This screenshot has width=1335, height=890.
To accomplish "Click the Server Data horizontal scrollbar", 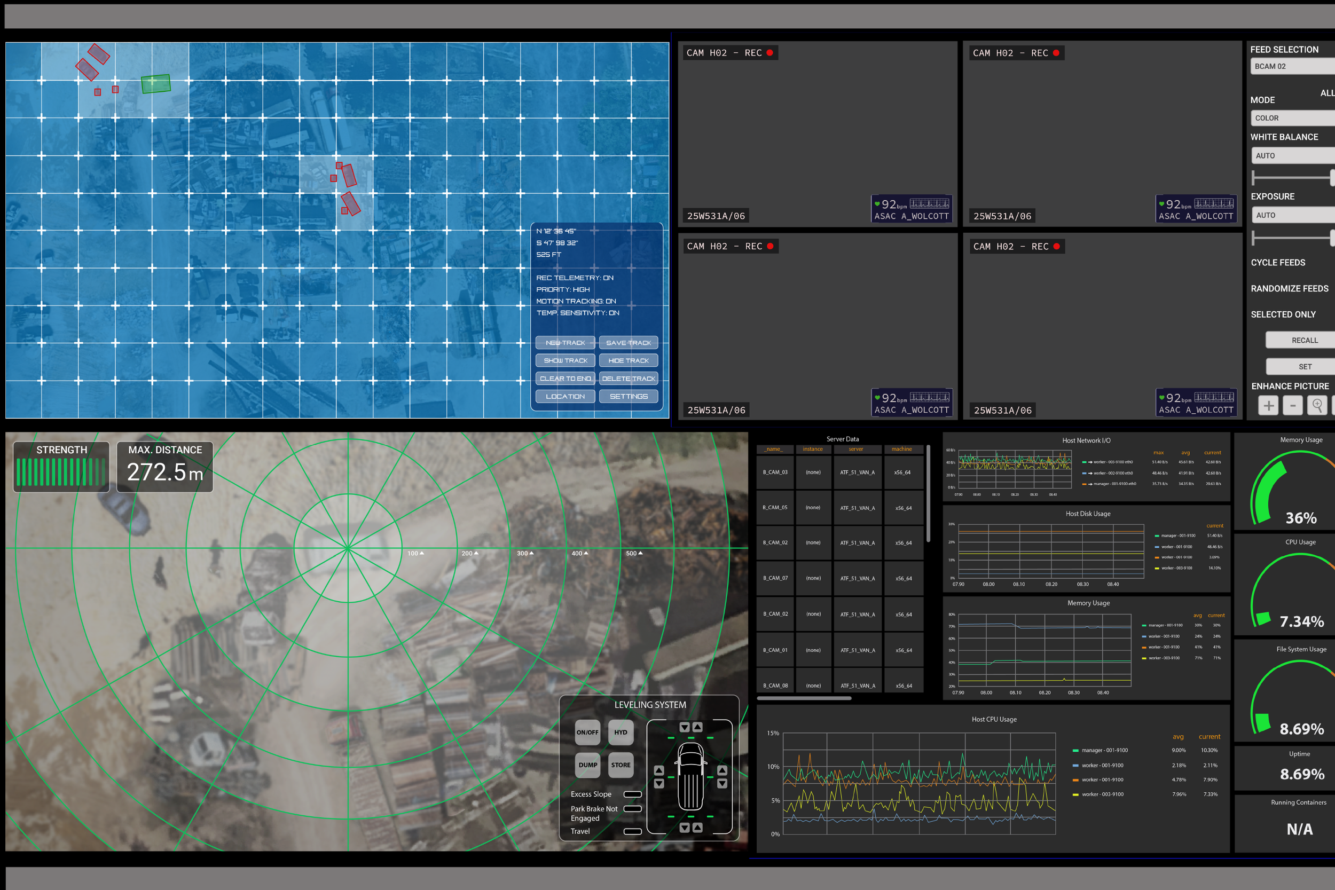I will [x=804, y=698].
